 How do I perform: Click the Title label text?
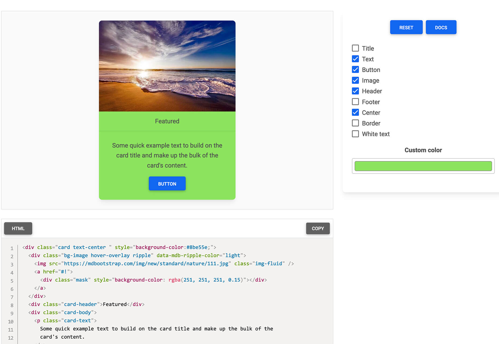click(x=368, y=48)
